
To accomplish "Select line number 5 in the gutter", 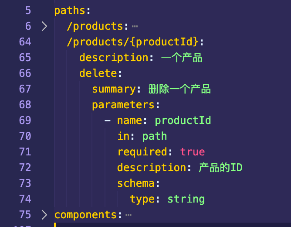I will tap(28, 10).
